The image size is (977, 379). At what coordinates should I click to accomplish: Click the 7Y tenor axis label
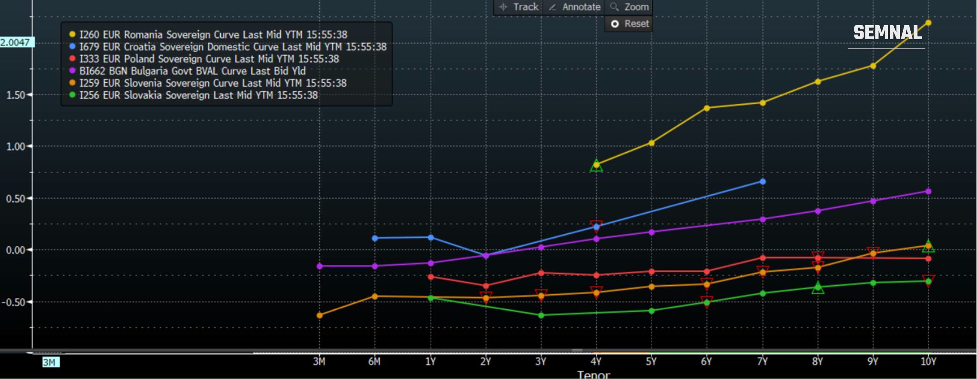pos(762,362)
